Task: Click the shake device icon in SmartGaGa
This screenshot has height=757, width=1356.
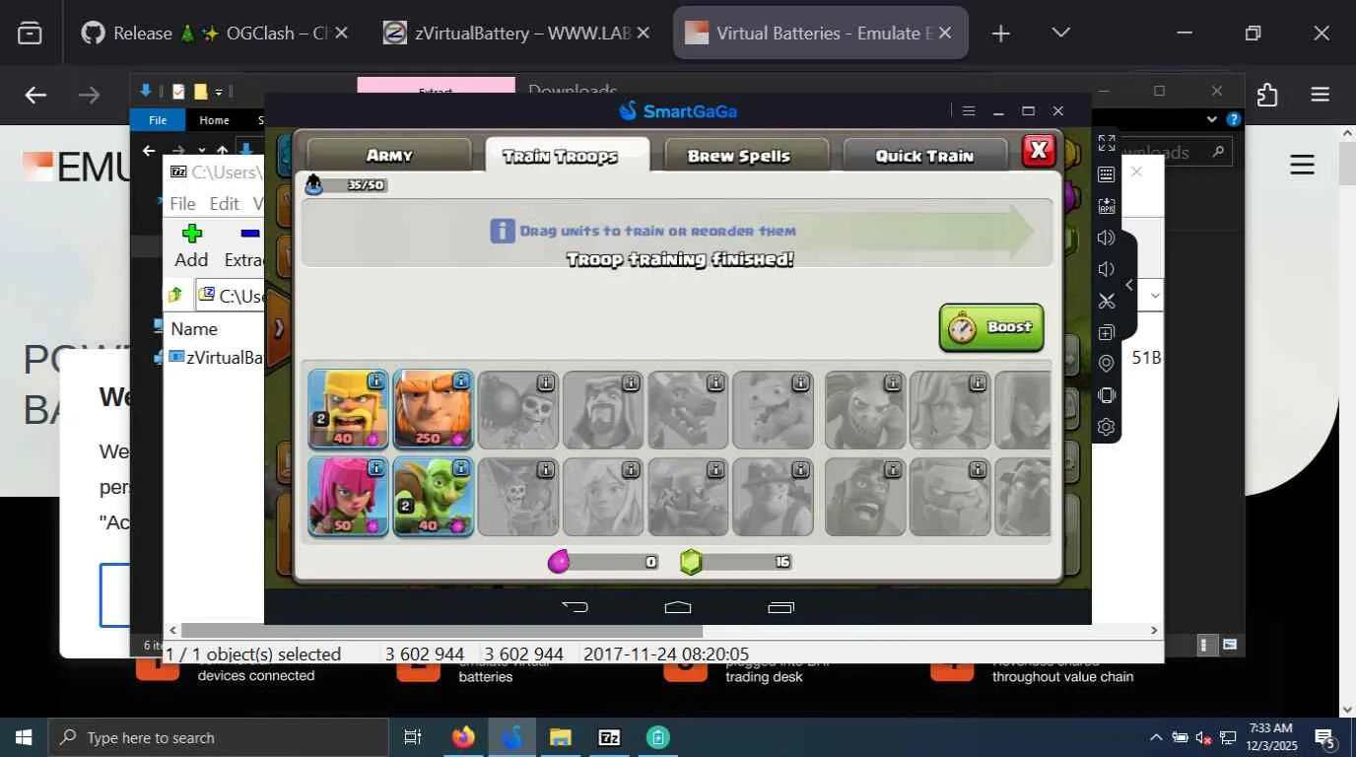Action: pyautogui.click(x=1107, y=395)
